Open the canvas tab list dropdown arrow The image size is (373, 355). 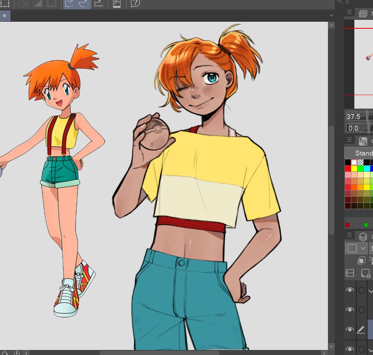331,16
